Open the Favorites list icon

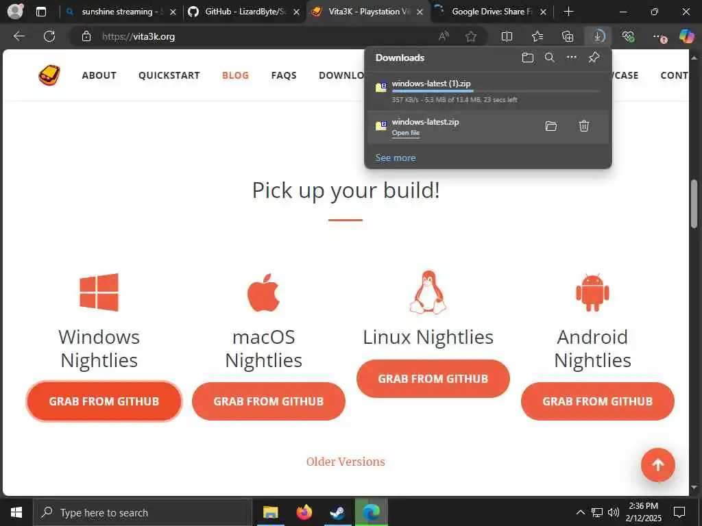[537, 36]
